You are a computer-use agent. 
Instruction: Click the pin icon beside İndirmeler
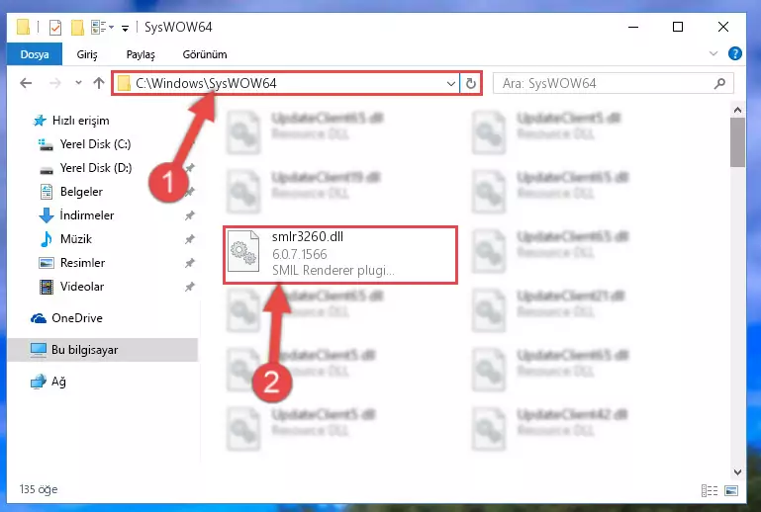tap(189, 215)
